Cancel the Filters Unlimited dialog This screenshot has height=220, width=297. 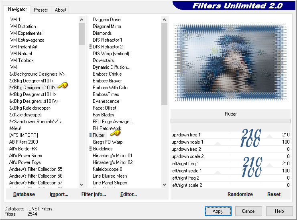tap(249, 211)
